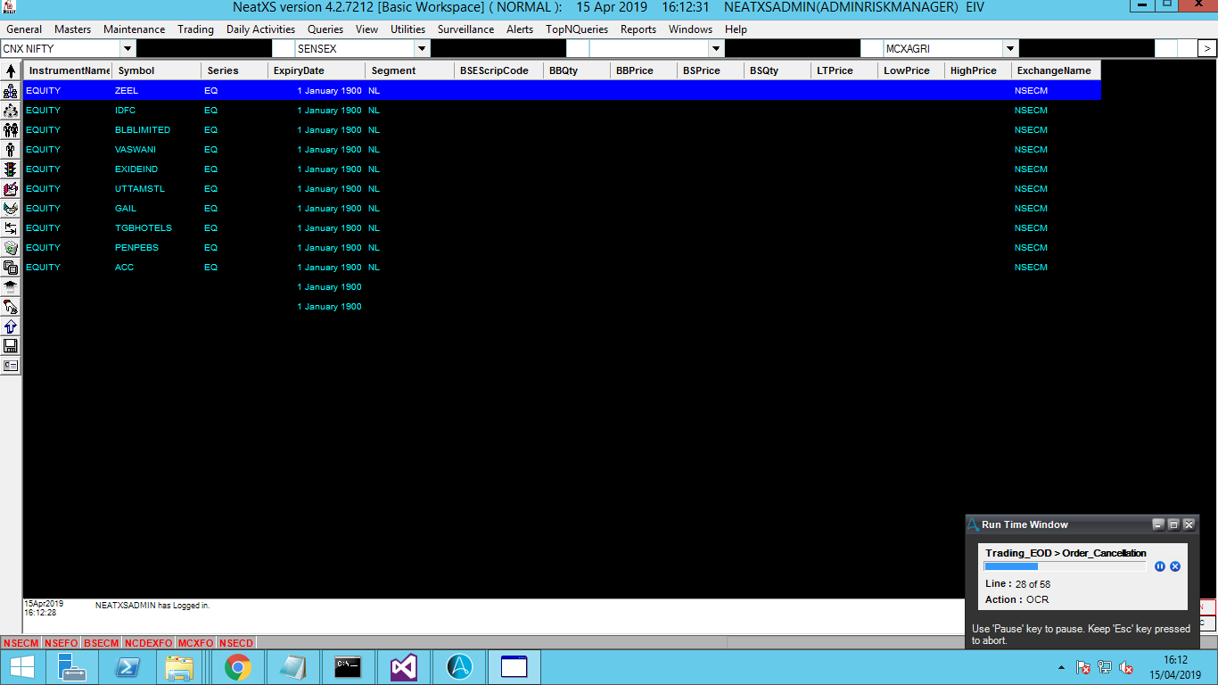Open the traffic light icon in left toolbar
Viewport: 1218px width, 685px height.
tap(11, 169)
